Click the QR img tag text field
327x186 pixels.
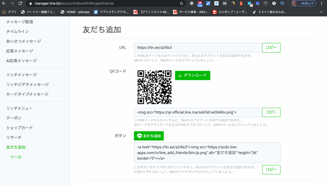pos(198,112)
